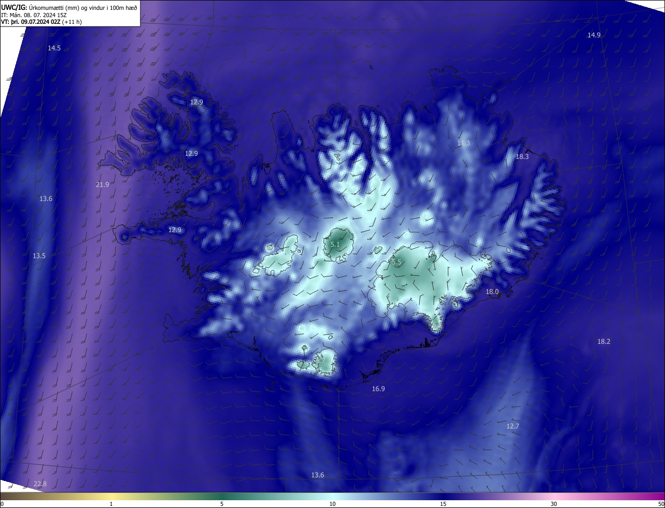This screenshot has height=508, width=665.
Task: Click the 13.5 value label
Action: coord(39,256)
